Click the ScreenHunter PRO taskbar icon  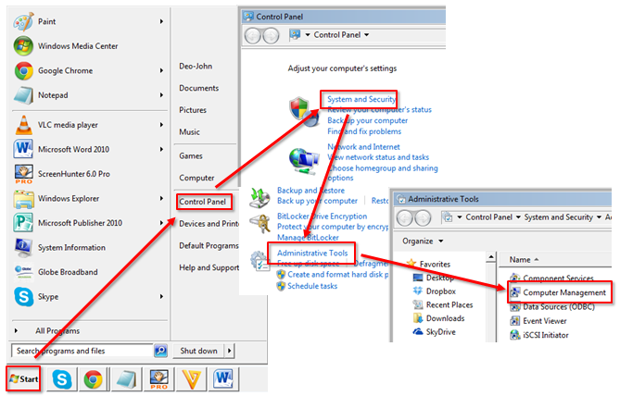(x=159, y=379)
